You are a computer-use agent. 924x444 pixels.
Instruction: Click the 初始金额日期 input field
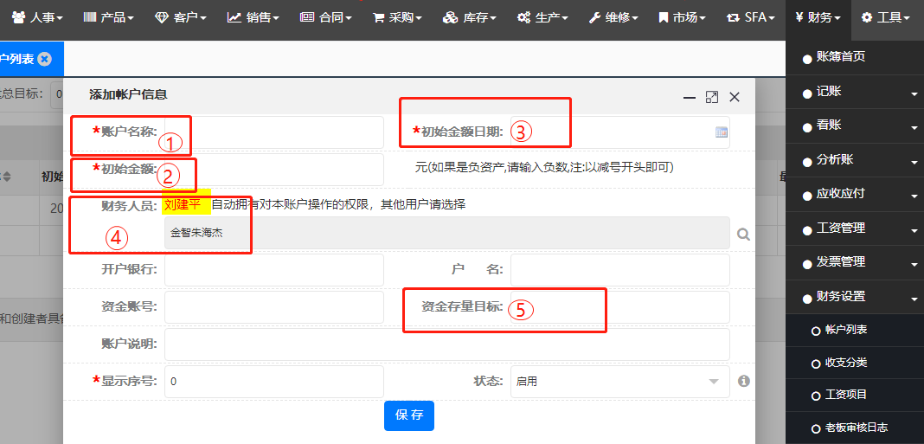pyautogui.click(x=620, y=132)
